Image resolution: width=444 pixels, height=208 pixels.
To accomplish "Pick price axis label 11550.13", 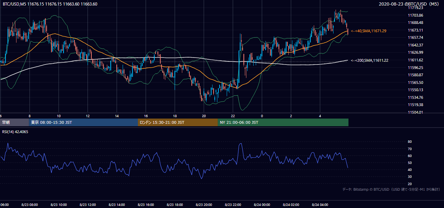I will pyautogui.click(x=416, y=90).
